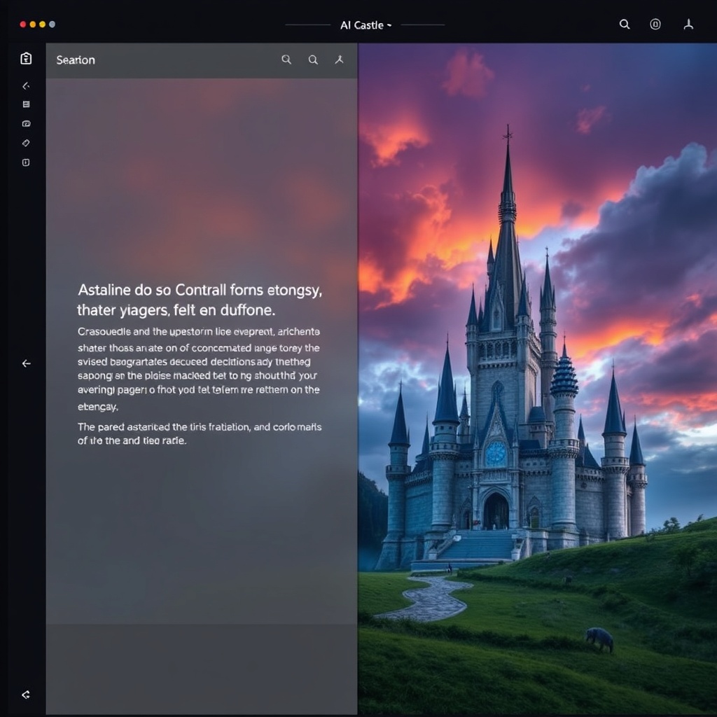This screenshot has width=717, height=717.
Task: Open the AI Castle dropdown in the title bar
Action: [x=365, y=25]
